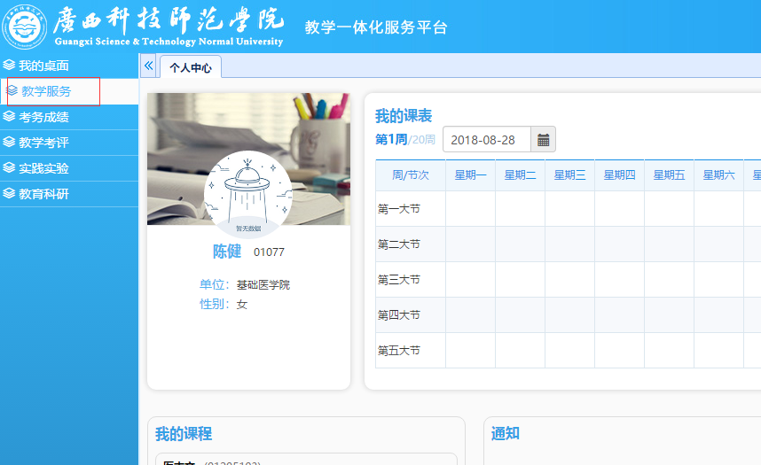Click the 通知 panel heading

(505, 434)
